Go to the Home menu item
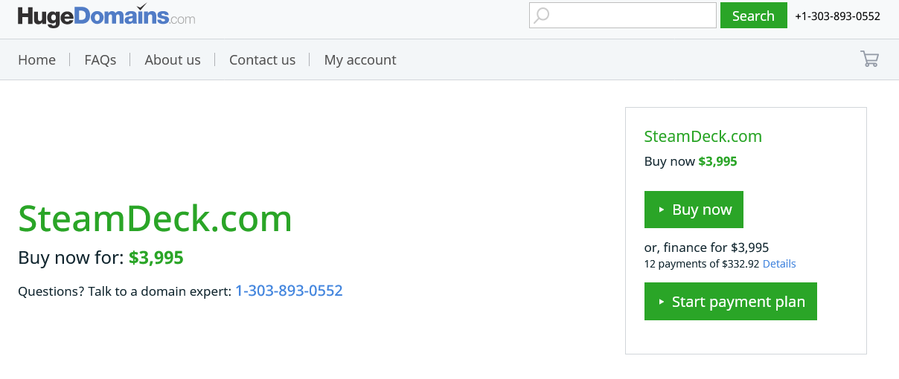 pos(36,60)
